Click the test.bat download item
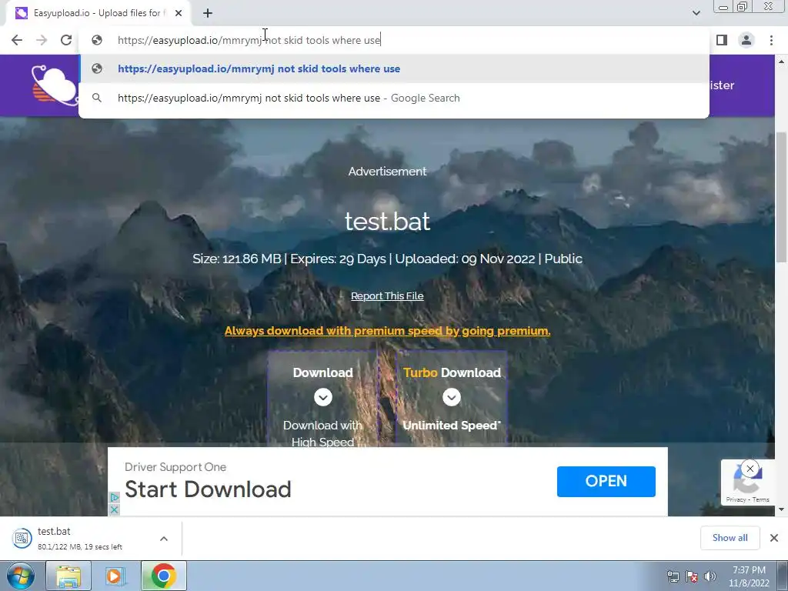 [x=80, y=538]
